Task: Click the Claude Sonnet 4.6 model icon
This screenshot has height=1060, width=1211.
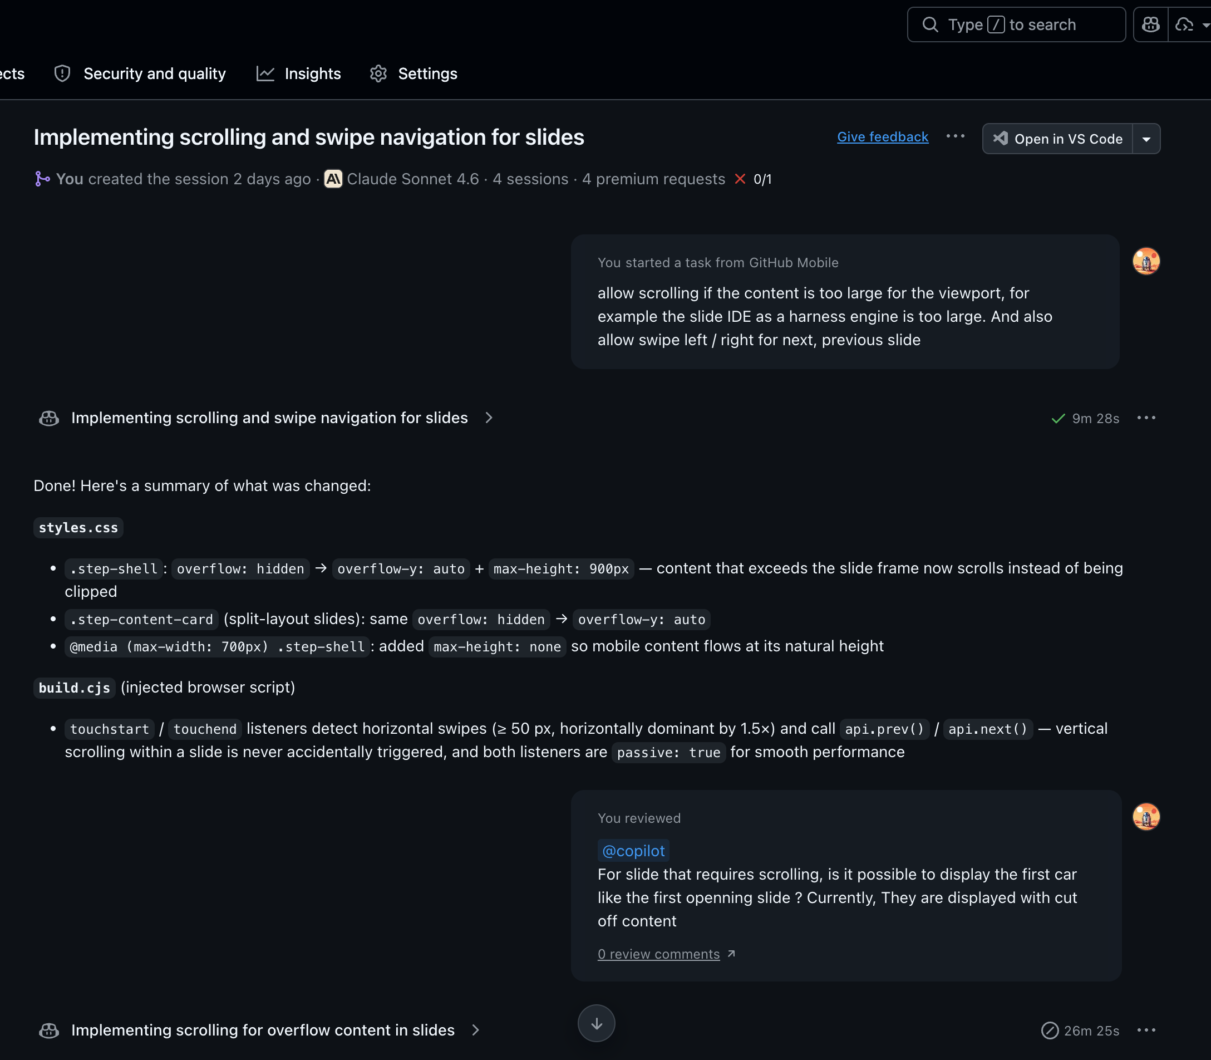Action: click(333, 179)
